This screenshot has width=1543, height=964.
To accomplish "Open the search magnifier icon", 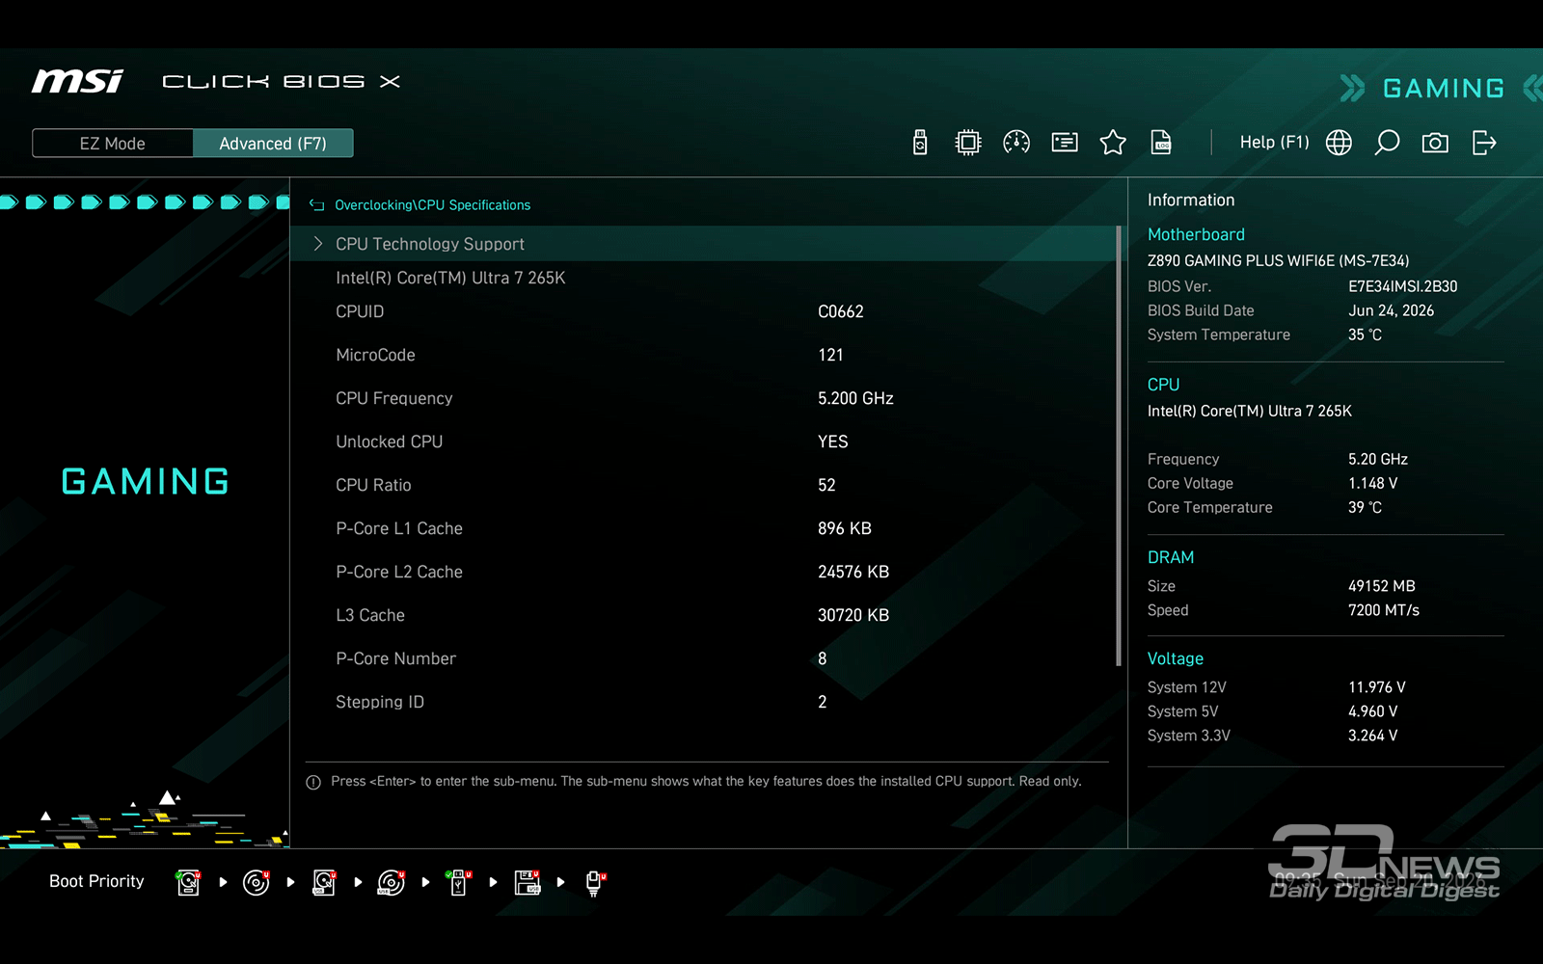I will click(1387, 143).
